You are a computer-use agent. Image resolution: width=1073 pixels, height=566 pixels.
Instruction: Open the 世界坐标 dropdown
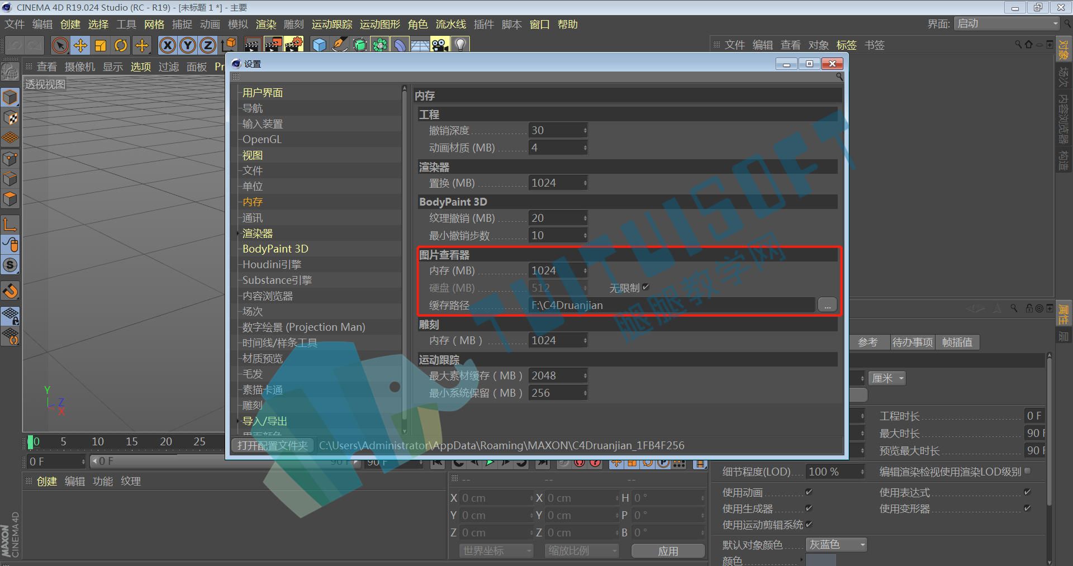click(x=496, y=550)
